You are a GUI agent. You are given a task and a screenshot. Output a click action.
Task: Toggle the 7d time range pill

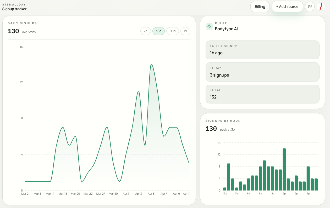[x=146, y=31]
